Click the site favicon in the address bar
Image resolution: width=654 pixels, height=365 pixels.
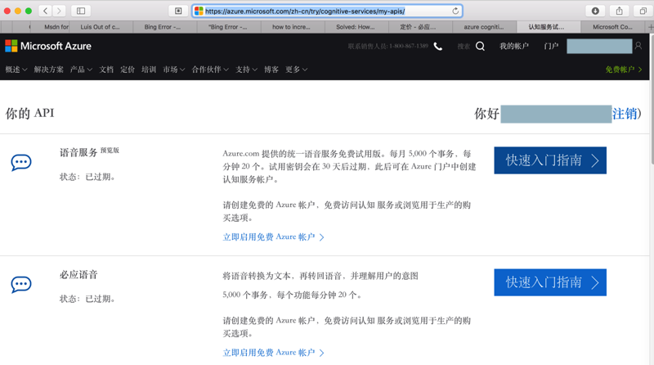click(x=199, y=11)
